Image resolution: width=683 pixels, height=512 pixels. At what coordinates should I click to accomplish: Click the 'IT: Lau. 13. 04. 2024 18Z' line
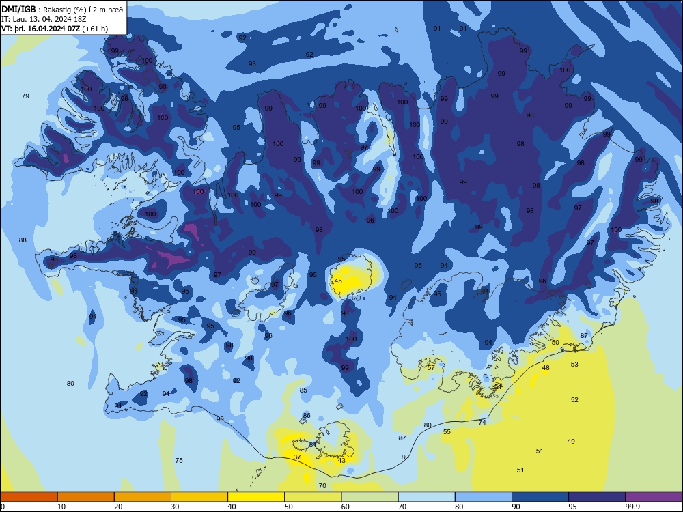coord(44,19)
